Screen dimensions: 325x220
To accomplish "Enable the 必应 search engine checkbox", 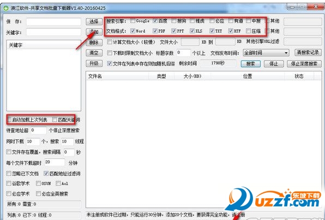I will [212, 21].
